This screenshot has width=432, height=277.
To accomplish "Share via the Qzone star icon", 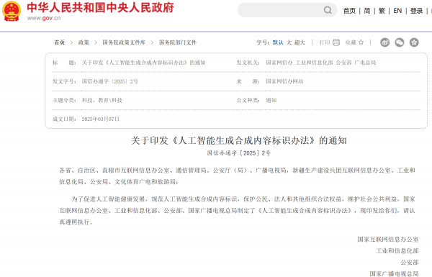I will [414, 42].
